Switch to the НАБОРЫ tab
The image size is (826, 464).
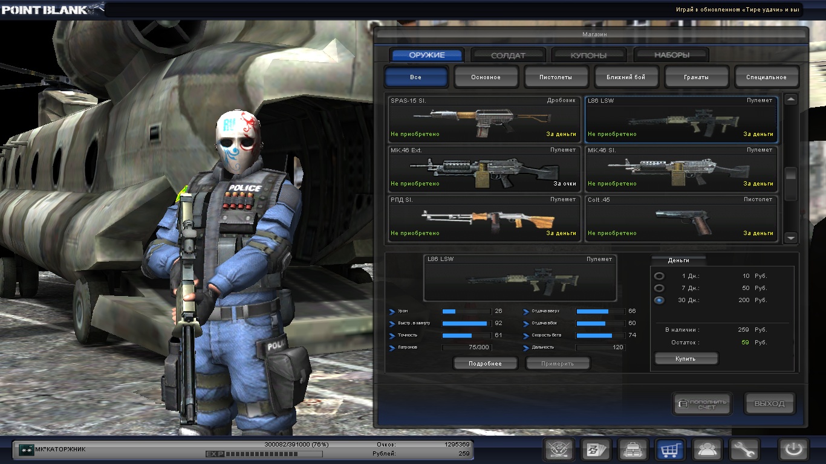[x=671, y=55]
